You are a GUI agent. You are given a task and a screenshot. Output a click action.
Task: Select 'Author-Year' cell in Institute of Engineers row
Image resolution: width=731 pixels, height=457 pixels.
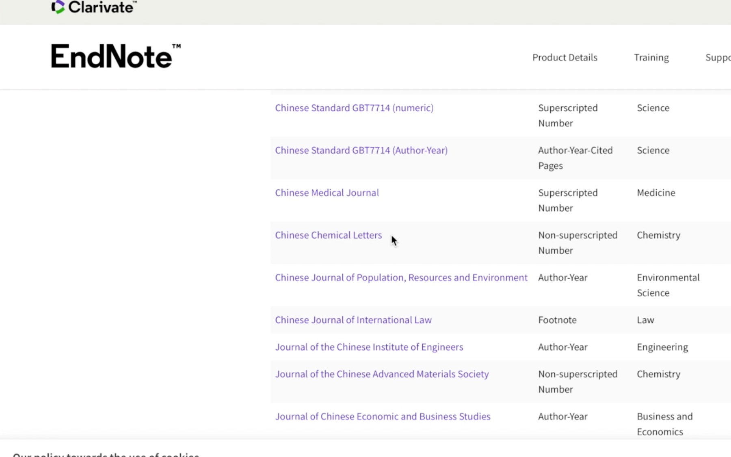pyautogui.click(x=563, y=347)
